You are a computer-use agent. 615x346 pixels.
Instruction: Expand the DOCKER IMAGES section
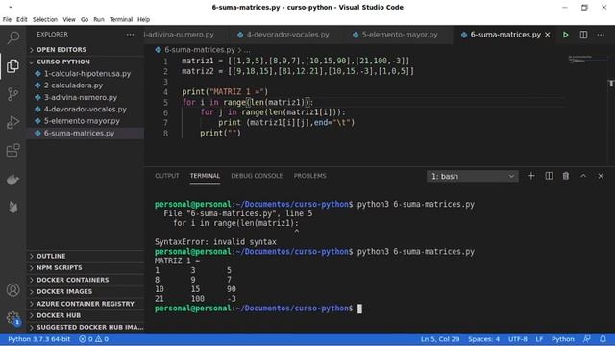tap(86, 291)
